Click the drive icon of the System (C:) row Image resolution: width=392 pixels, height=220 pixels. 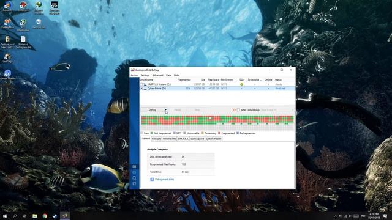point(145,84)
